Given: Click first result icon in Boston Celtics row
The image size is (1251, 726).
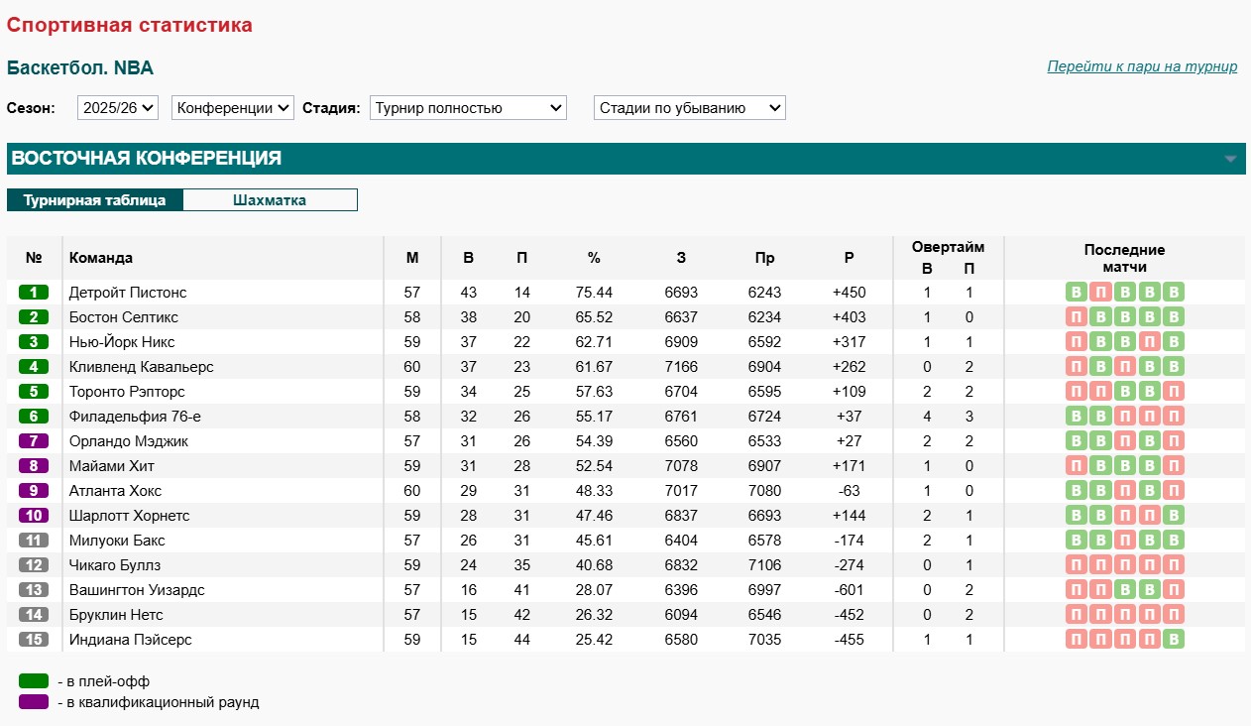Looking at the screenshot, I should coord(1076,317).
